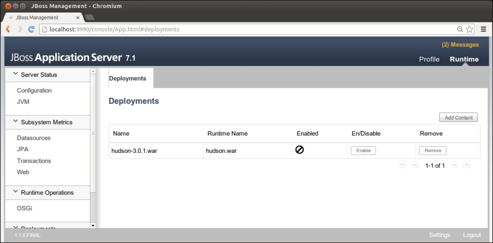Select the Deployments tab
Screen dimensions: 493x243
[x=128, y=78]
